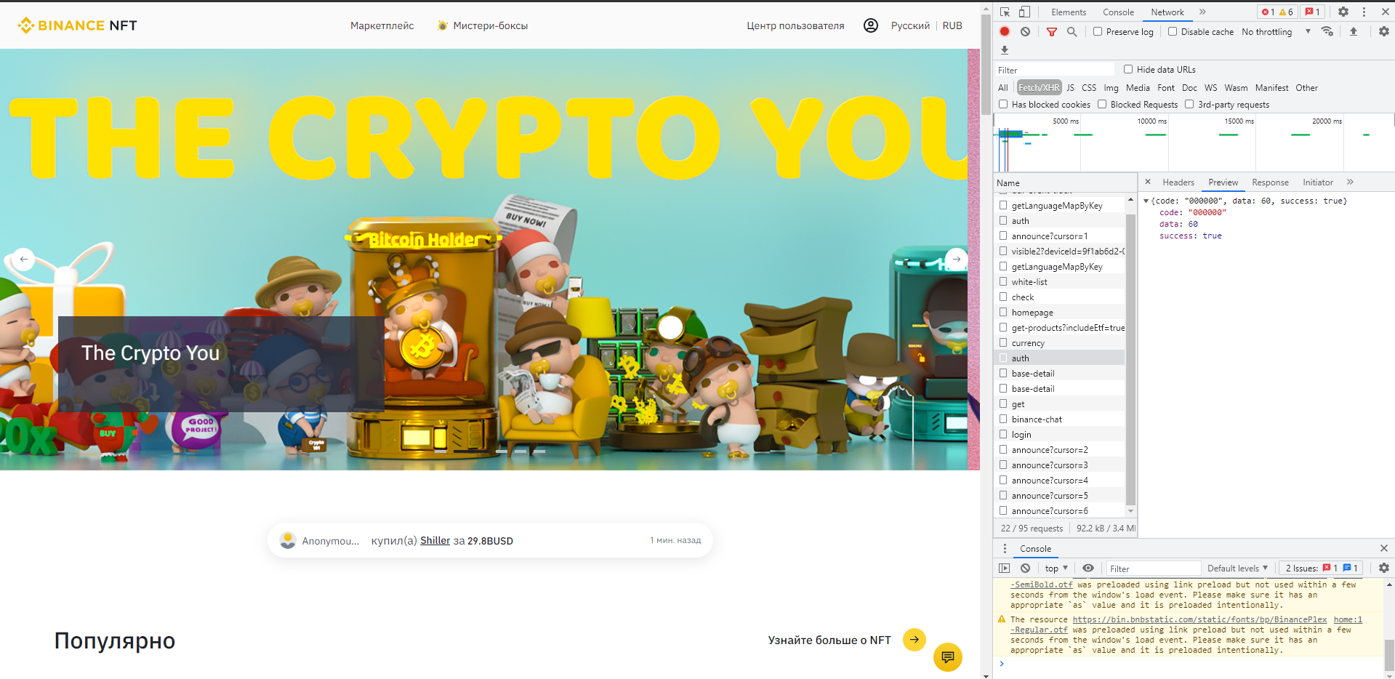The height and width of the screenshot is (679, 1395).
Task: Enable the Preserve log checkbox
Action: click(1098, 31)
